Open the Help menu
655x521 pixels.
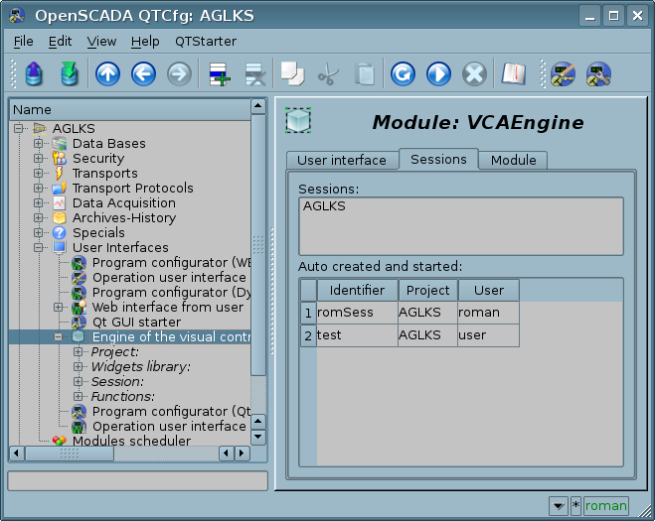(x=145, y=42)
